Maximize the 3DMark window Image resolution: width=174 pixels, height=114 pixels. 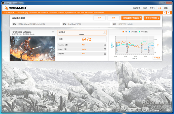point(164,3)
